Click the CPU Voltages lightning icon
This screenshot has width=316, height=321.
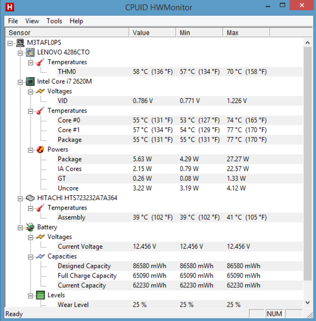coord(40,91)
